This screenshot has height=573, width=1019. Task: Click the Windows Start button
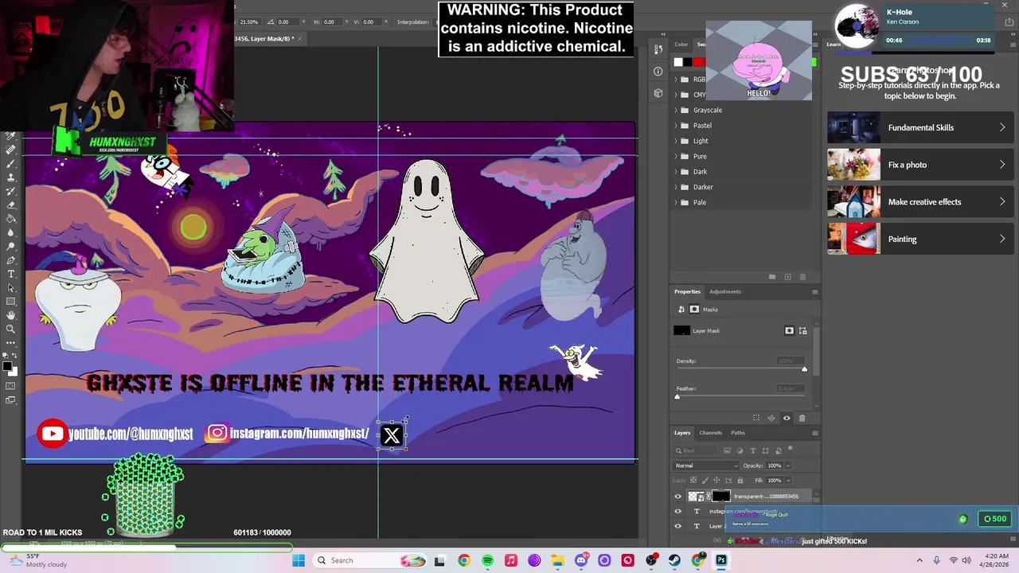(x=299, y=560)
